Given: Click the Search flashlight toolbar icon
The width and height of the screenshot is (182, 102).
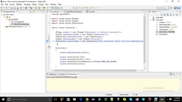Looking at the screenshot, I should tap(47, 8).
